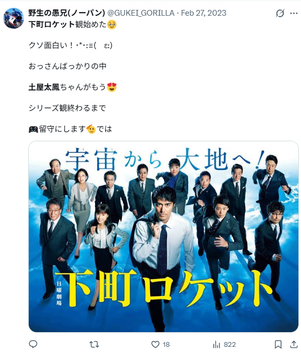View post analytics via bar chart icon

click(216, 344)
